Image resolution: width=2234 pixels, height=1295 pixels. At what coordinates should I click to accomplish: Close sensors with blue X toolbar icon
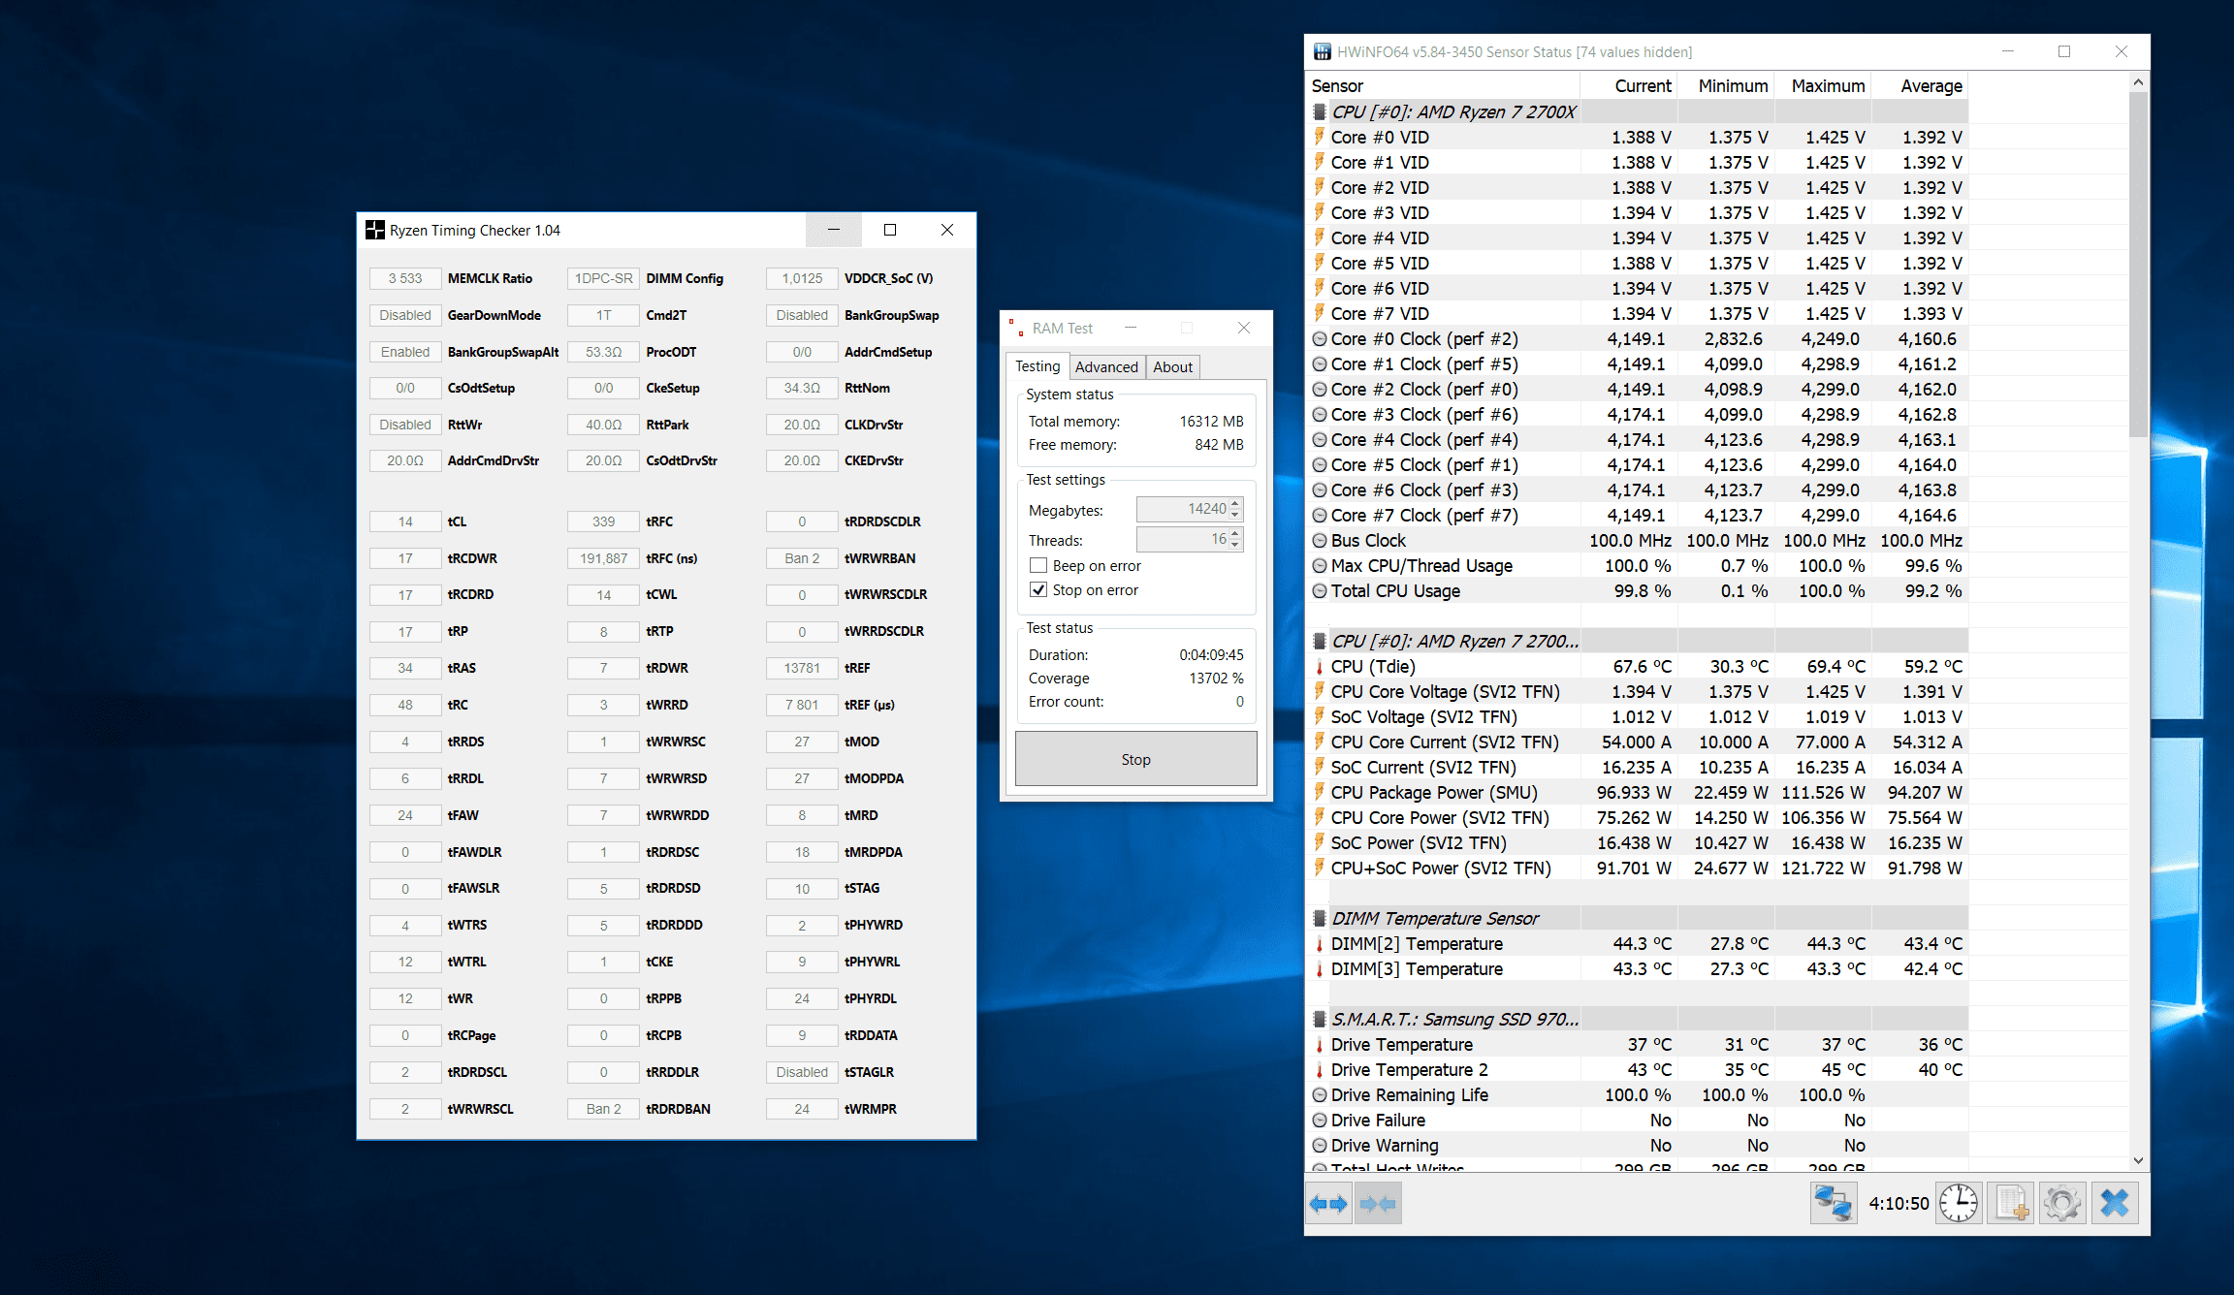(x=2115, y=1204)
